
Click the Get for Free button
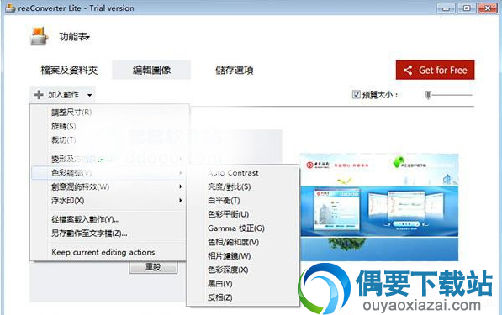(435, 70)
